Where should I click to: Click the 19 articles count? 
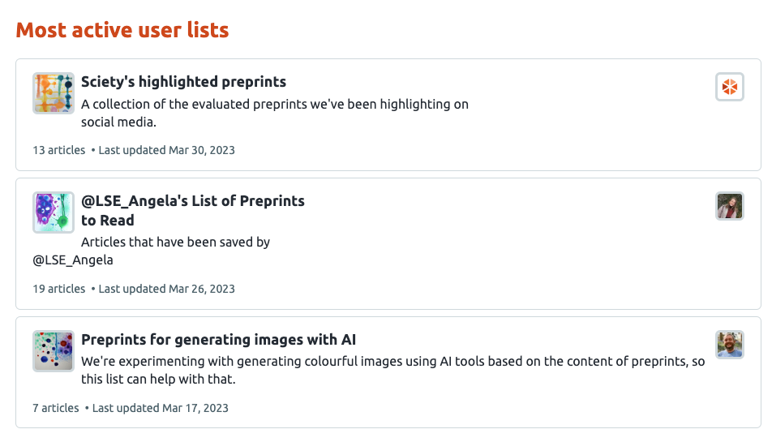[x=58, y=289]
